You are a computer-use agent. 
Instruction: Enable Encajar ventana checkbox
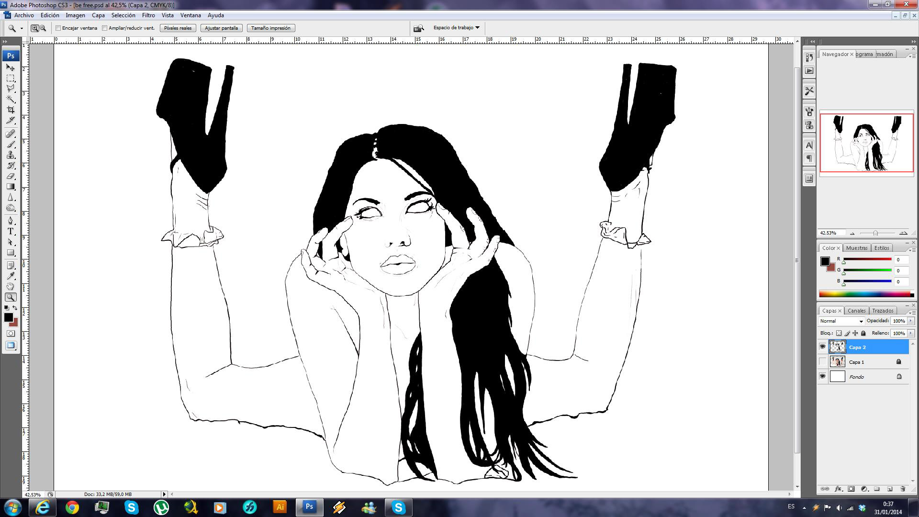coord(58,28)
